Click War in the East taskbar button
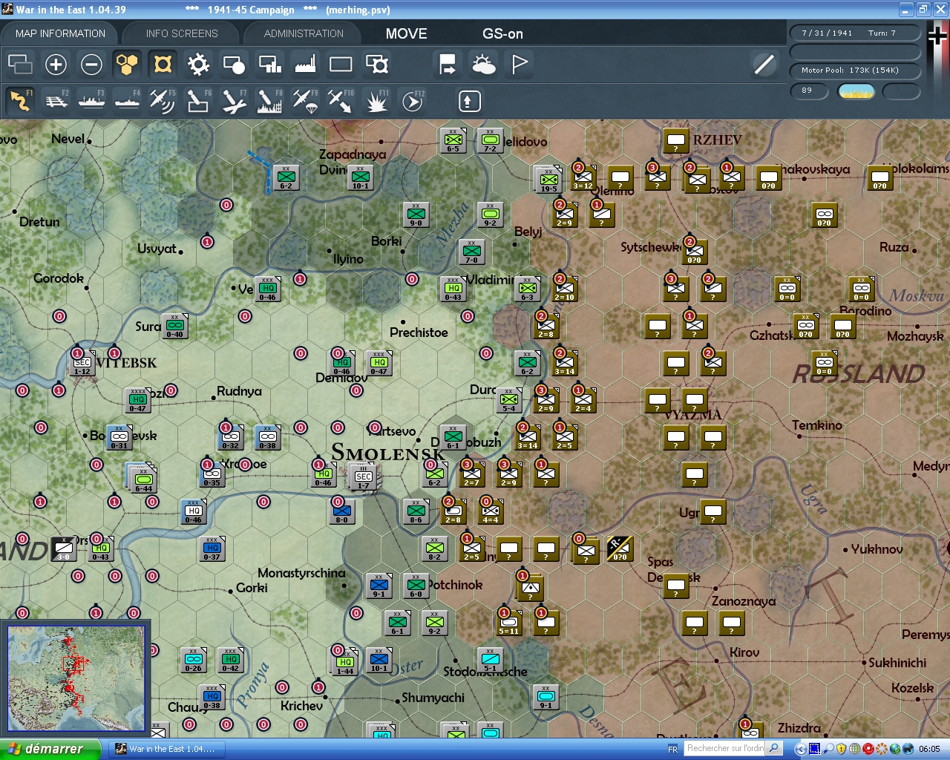The height and width of the screenshot is (760, 950). [x=167, y=749]
